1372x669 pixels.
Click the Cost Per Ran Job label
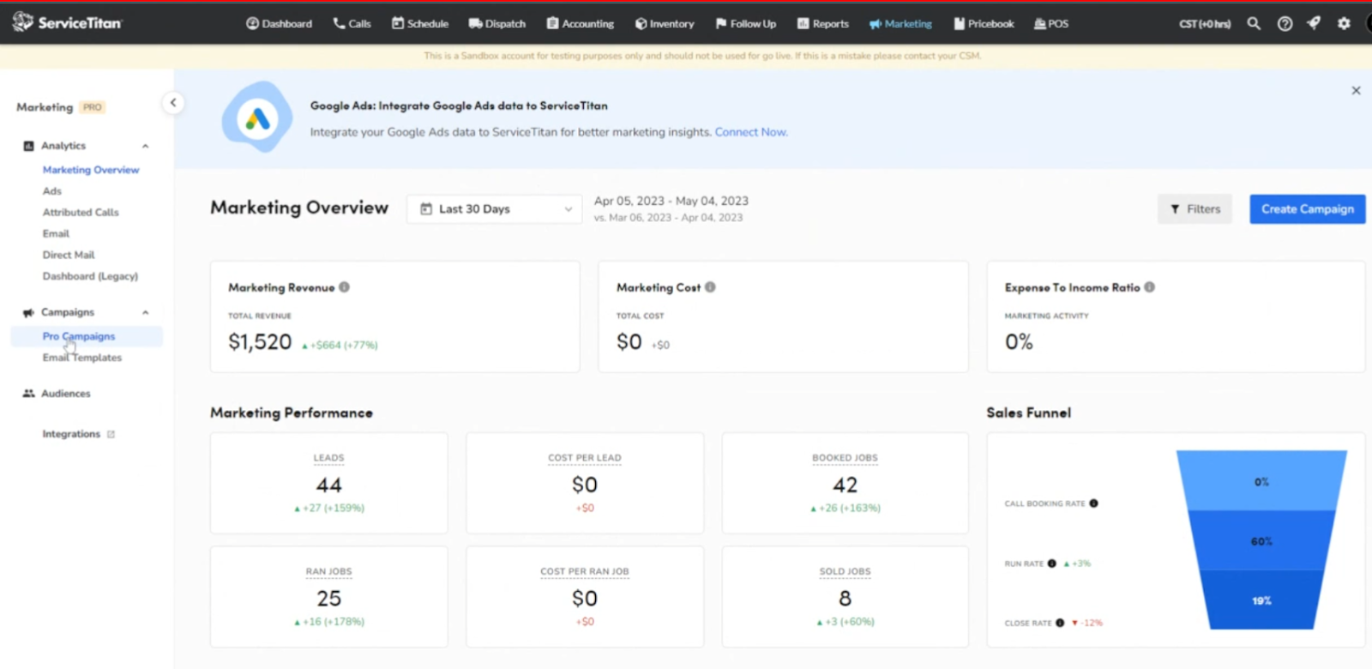tap(585, 571)
